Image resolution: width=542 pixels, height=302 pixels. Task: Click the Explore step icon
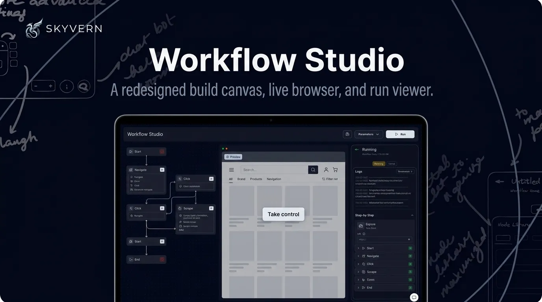(360, 226)
